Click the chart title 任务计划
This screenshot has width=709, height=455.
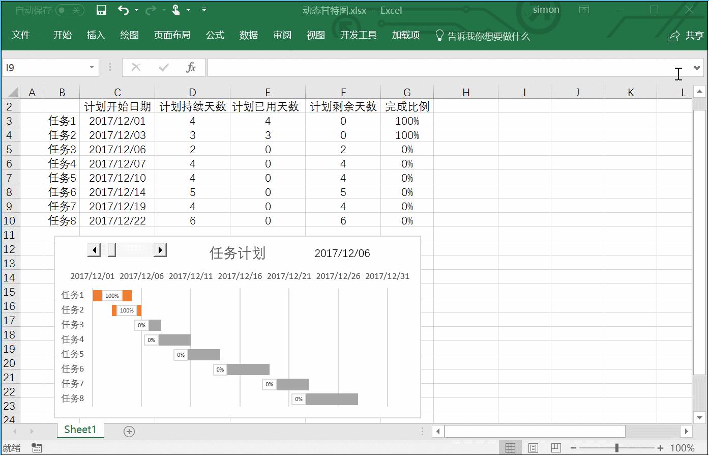pyautogui.click(x=237, y=253)
